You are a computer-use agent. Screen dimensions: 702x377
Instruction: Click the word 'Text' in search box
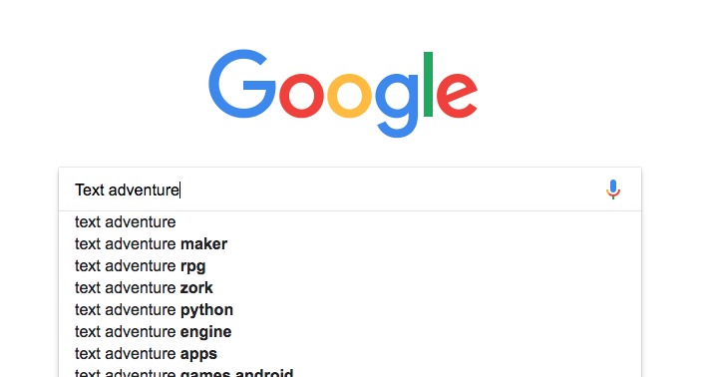point(90,189)
